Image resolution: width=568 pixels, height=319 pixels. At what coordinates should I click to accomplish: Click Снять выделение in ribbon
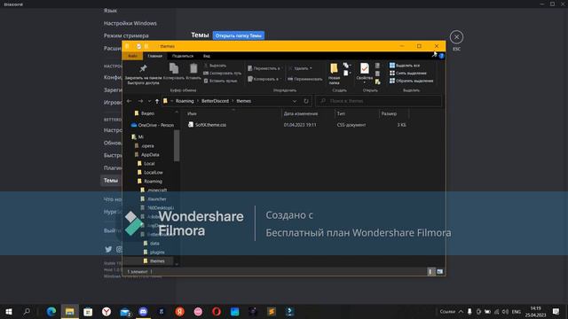tap(408, 73)
